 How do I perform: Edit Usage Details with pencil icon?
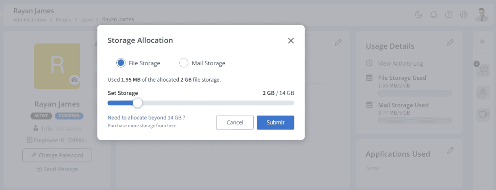pyautogui.click(x=450, y=43)
